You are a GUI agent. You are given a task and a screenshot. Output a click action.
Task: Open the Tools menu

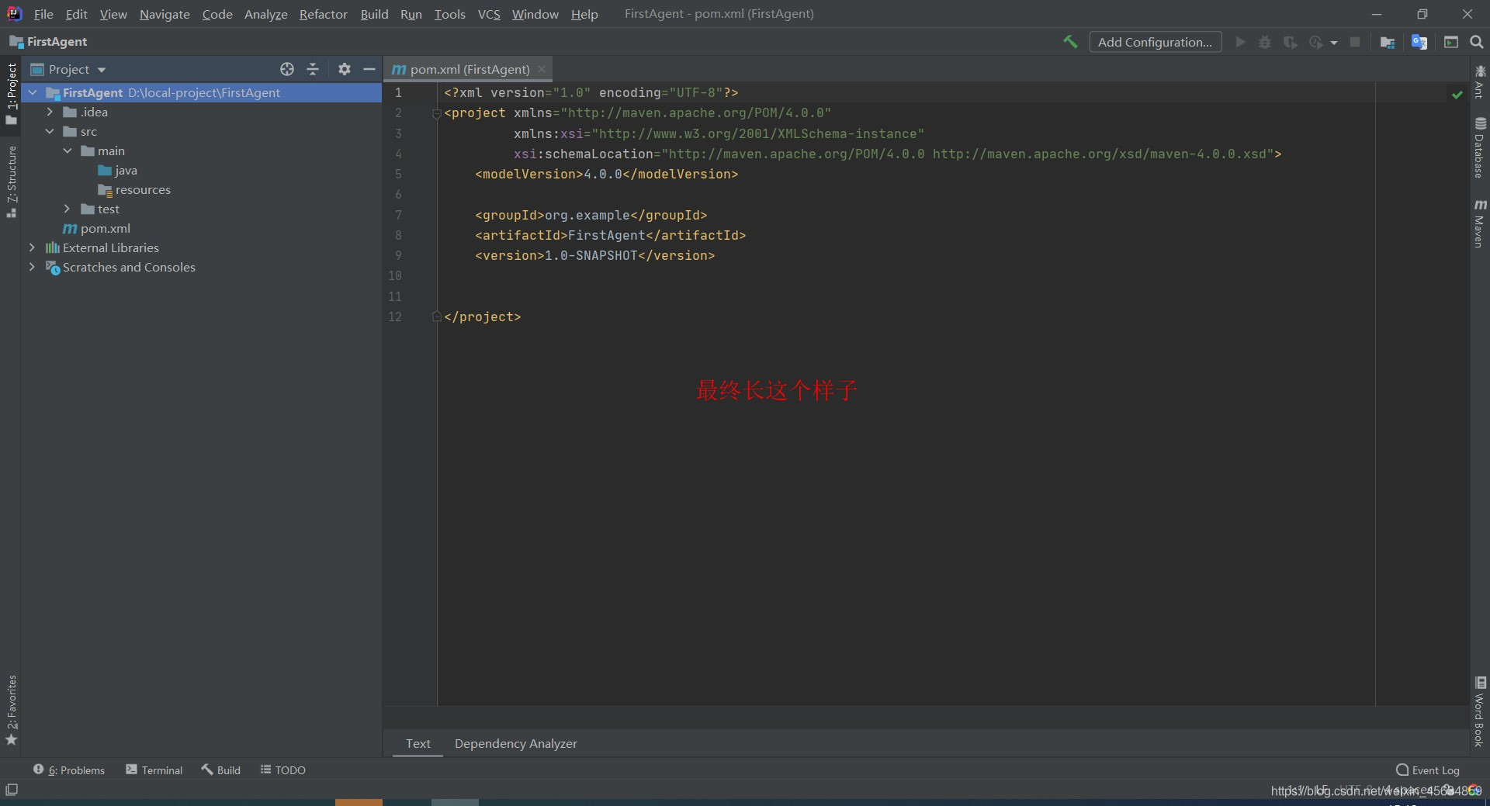point(450,14)
